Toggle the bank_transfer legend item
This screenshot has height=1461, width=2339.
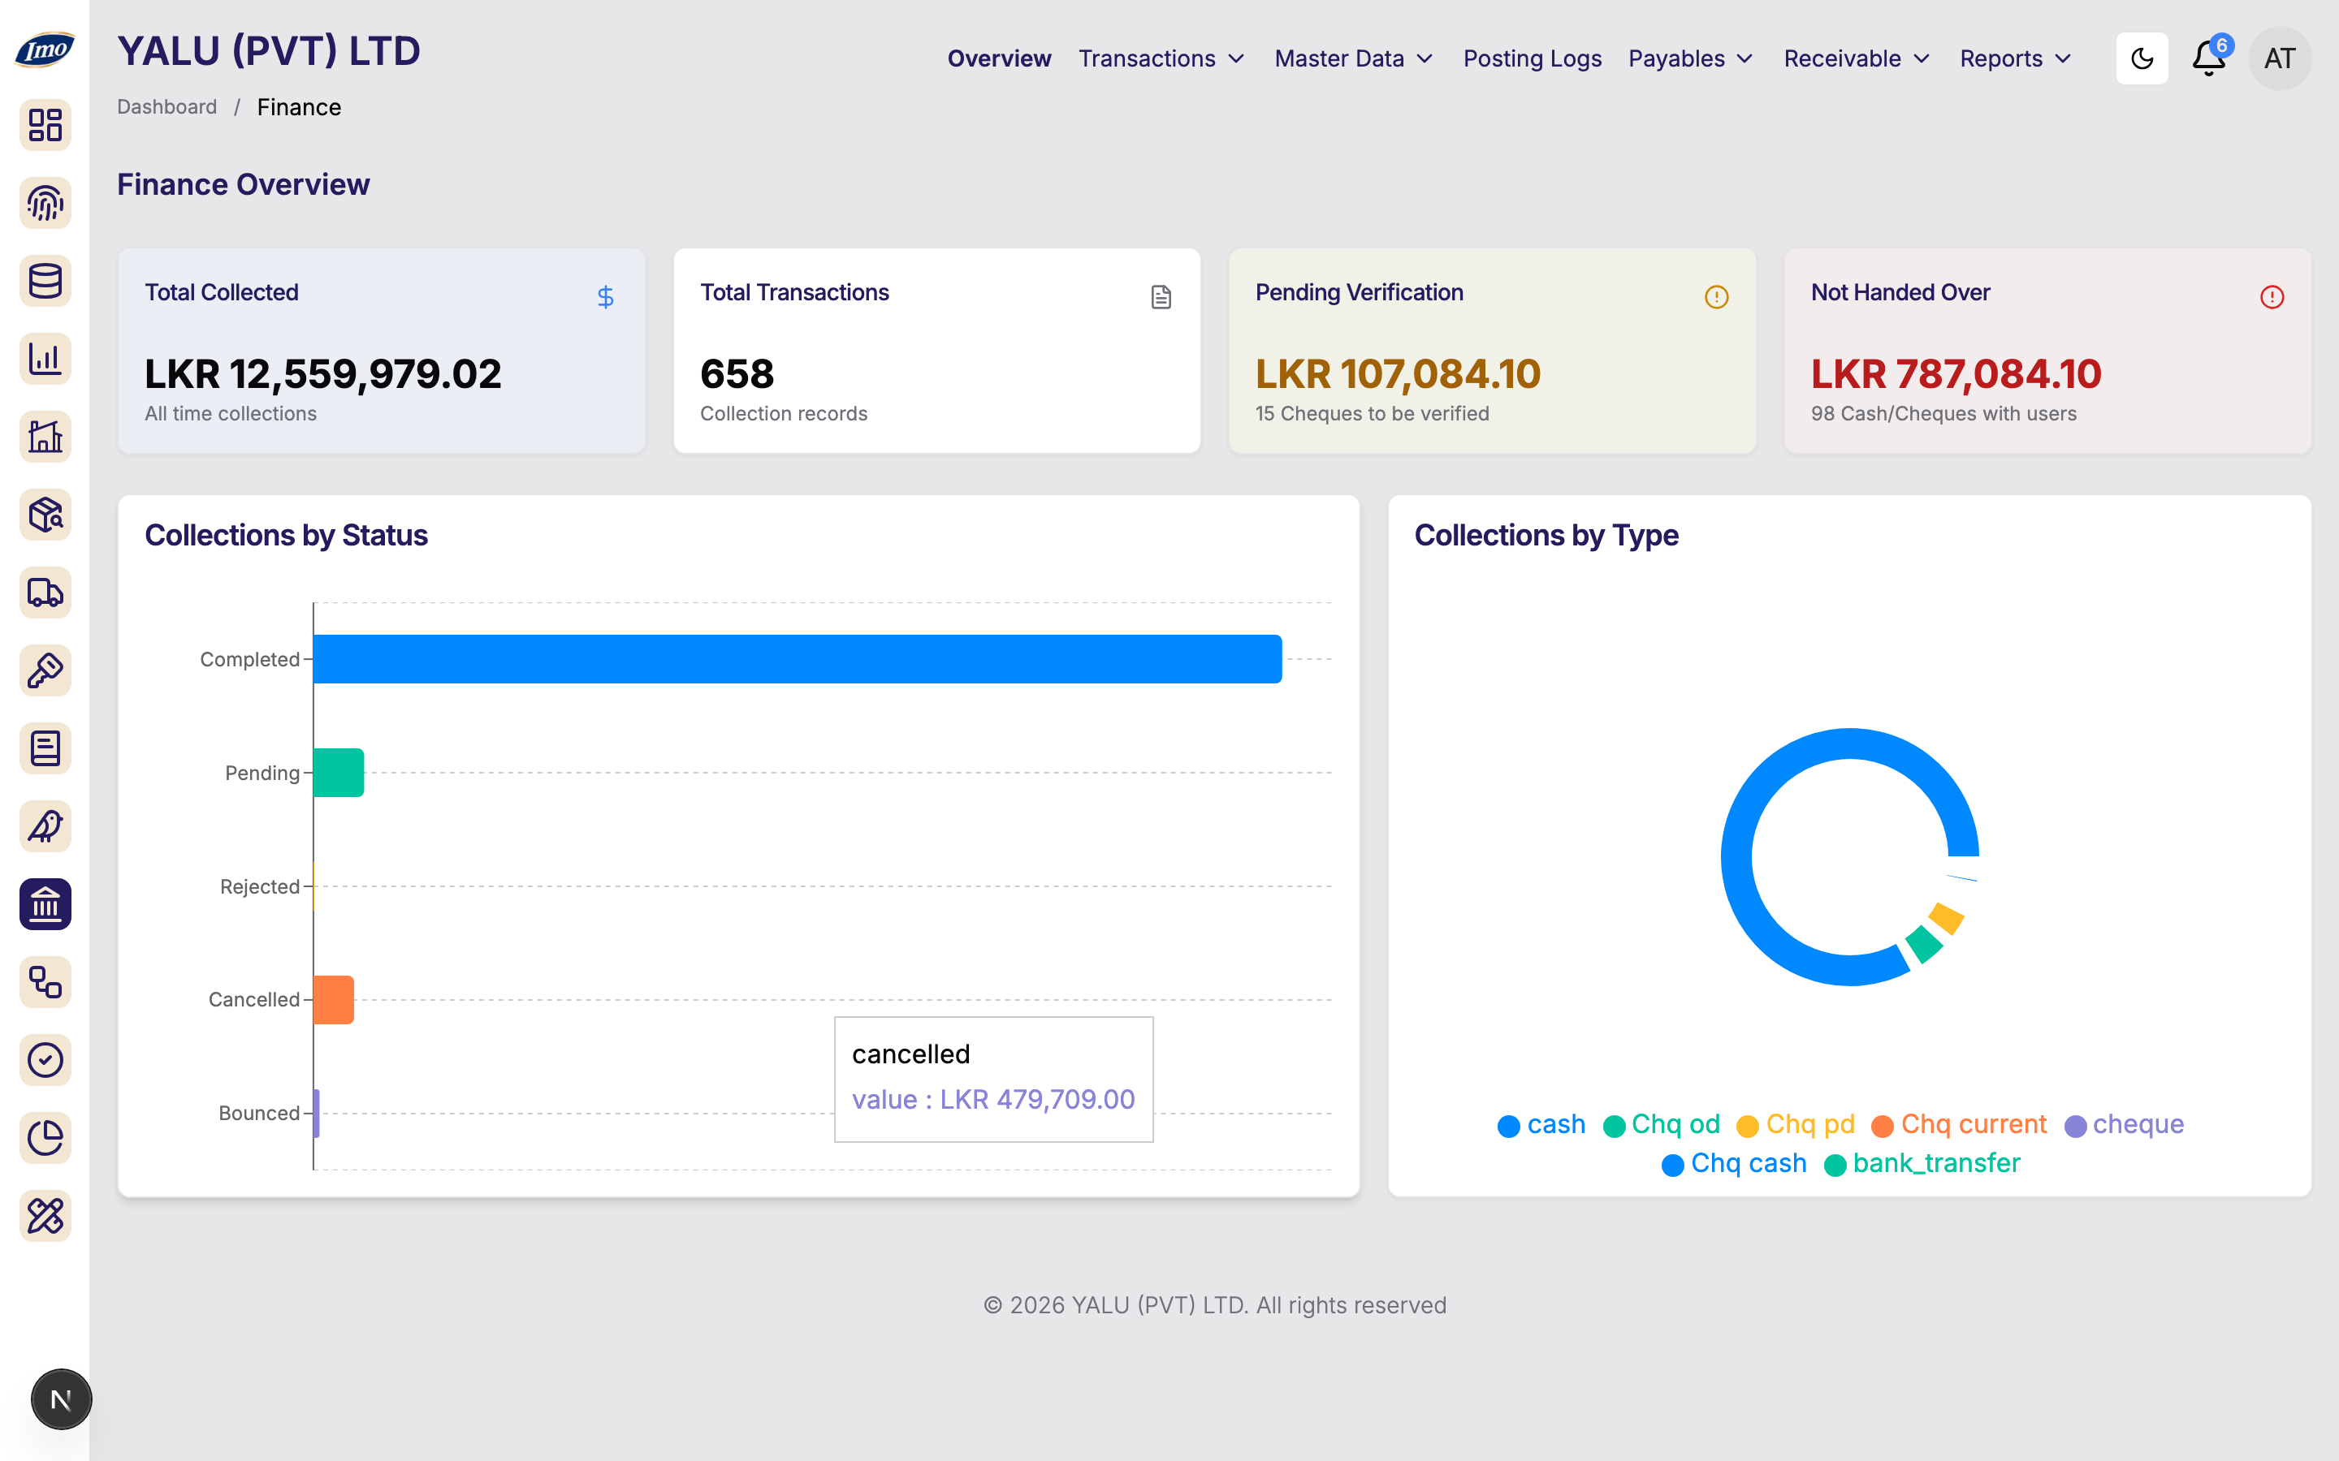click(1922, 1163)
